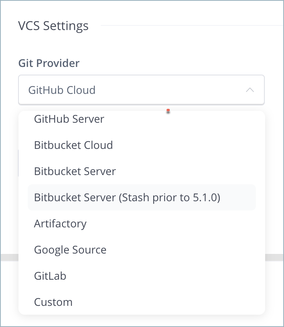
Task: Choose Google Source as provider
Action: [x=70, y=250]
